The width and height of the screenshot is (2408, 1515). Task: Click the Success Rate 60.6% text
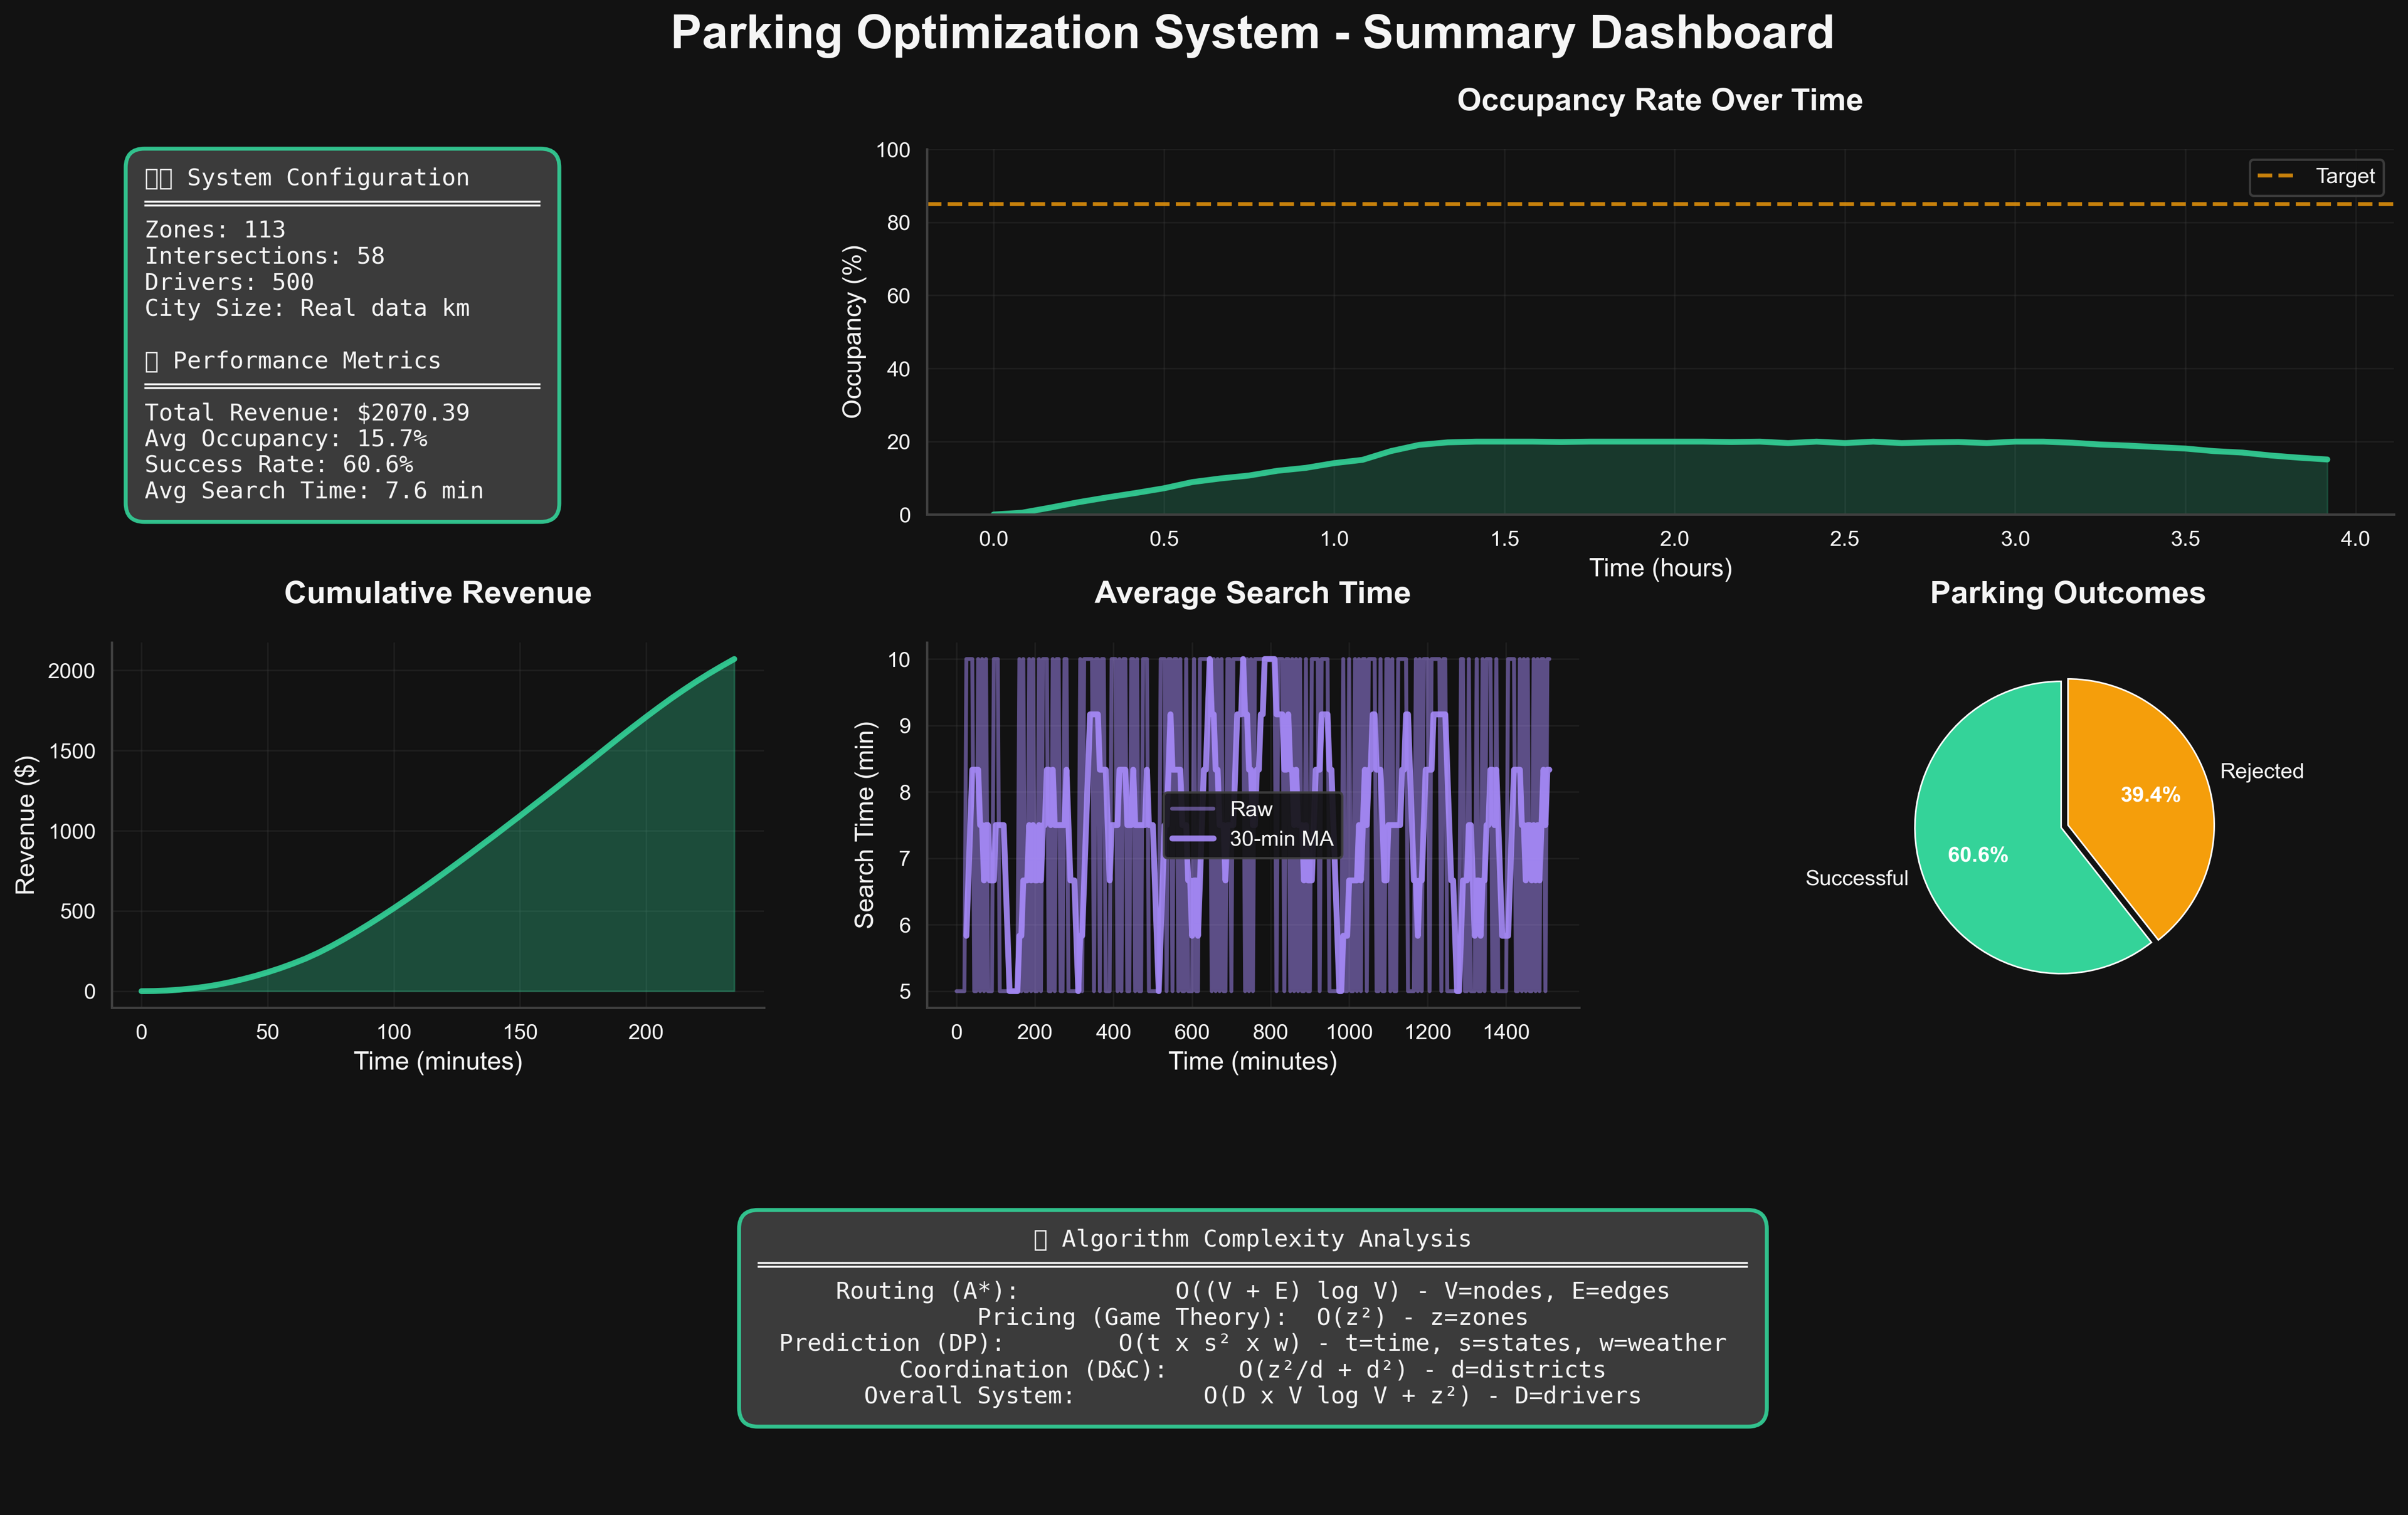pyautogui.click(x=280, y=464)
